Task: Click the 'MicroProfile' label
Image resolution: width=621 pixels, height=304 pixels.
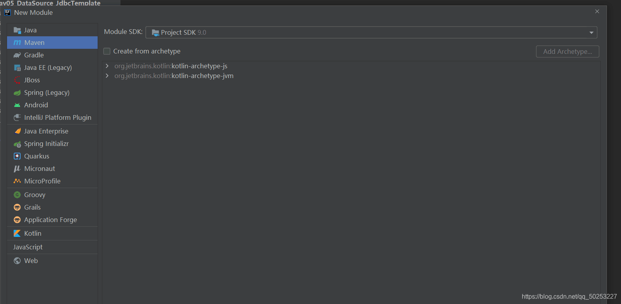Action: pos(42,181)
